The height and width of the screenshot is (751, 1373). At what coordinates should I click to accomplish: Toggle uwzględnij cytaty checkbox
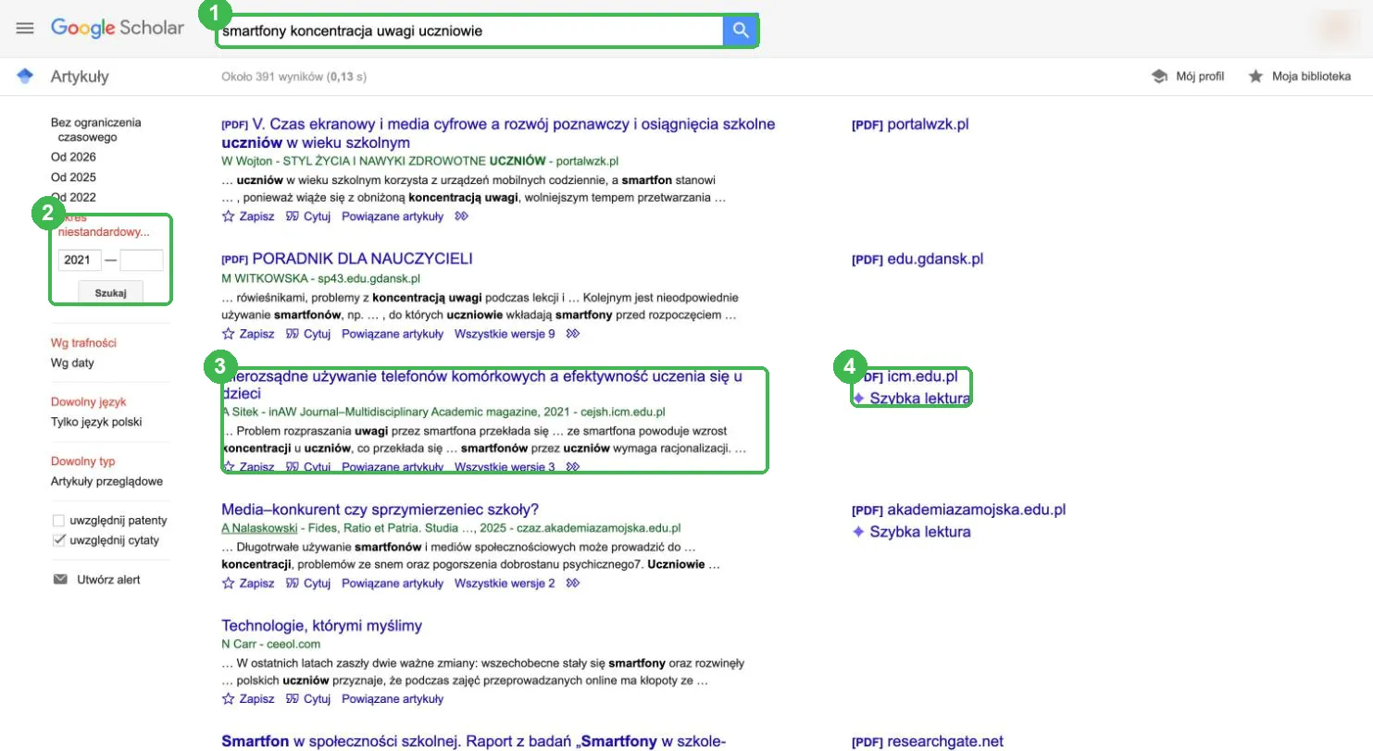(59, 540)
